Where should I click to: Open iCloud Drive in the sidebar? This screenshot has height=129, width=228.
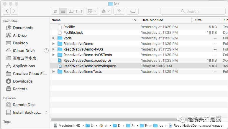click(x=20, y=51)
